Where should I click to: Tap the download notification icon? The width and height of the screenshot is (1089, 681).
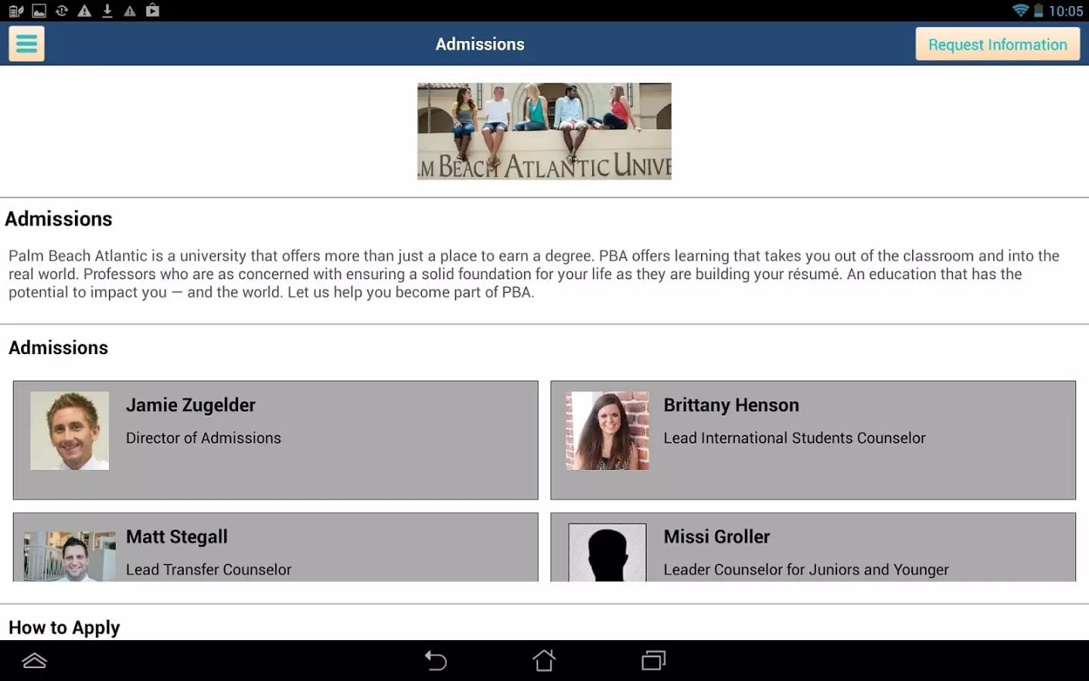click(x=107, y=11)
